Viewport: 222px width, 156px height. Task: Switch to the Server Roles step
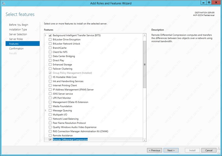pos(16,39)
